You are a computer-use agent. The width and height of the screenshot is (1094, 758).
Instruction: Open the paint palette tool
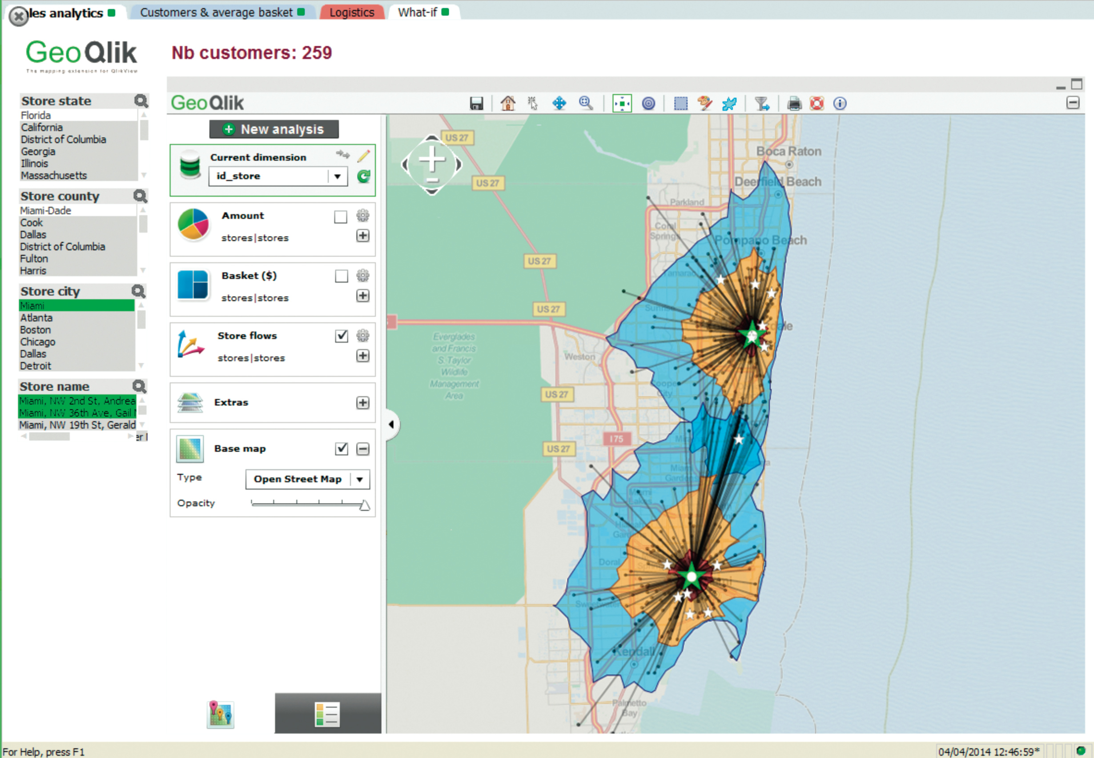[x=704, y=104]
